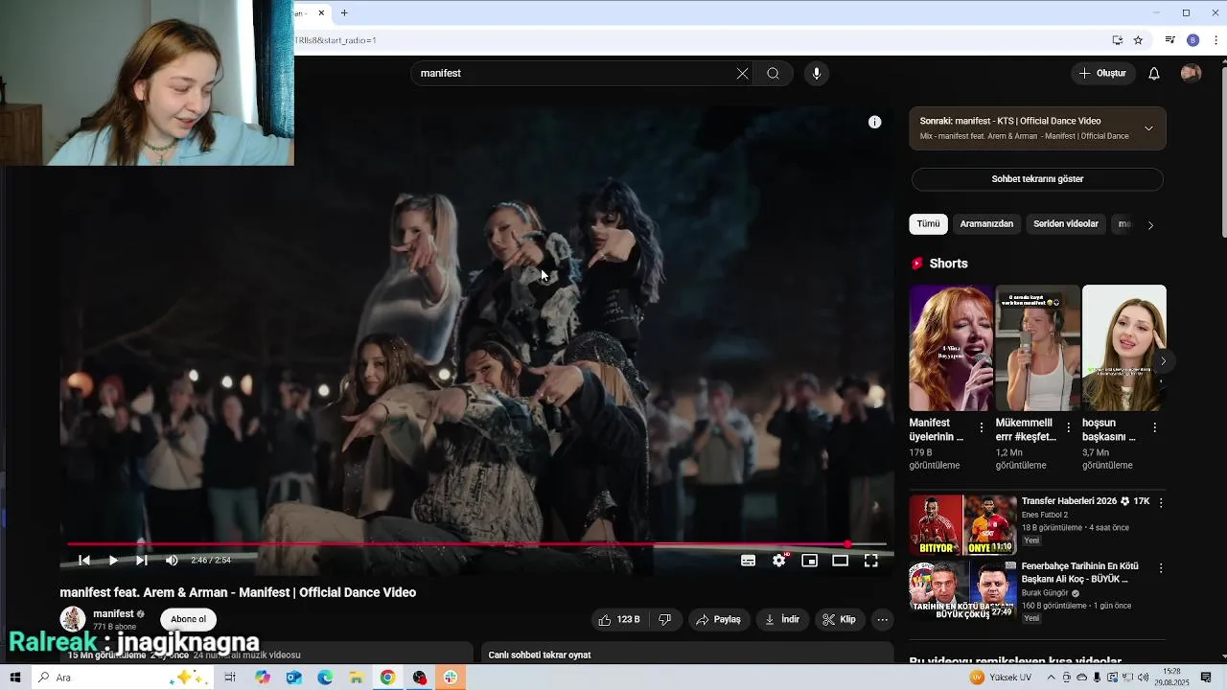Download video with İndir
Viewport: 1227px width, 690px height.
click(x=781, y=620)
